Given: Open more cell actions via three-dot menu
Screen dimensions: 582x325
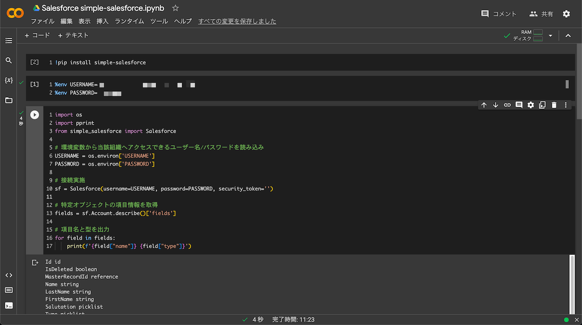Looking at the screenshot, I should 565,105.
